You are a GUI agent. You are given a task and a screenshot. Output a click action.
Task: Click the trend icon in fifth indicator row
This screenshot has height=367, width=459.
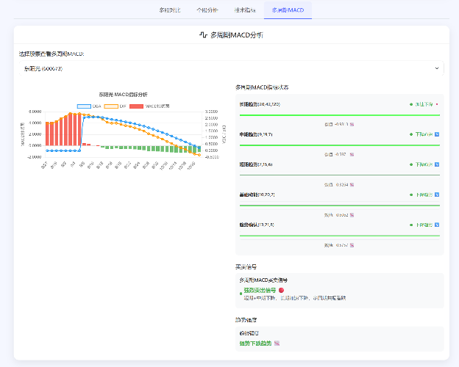437,225
